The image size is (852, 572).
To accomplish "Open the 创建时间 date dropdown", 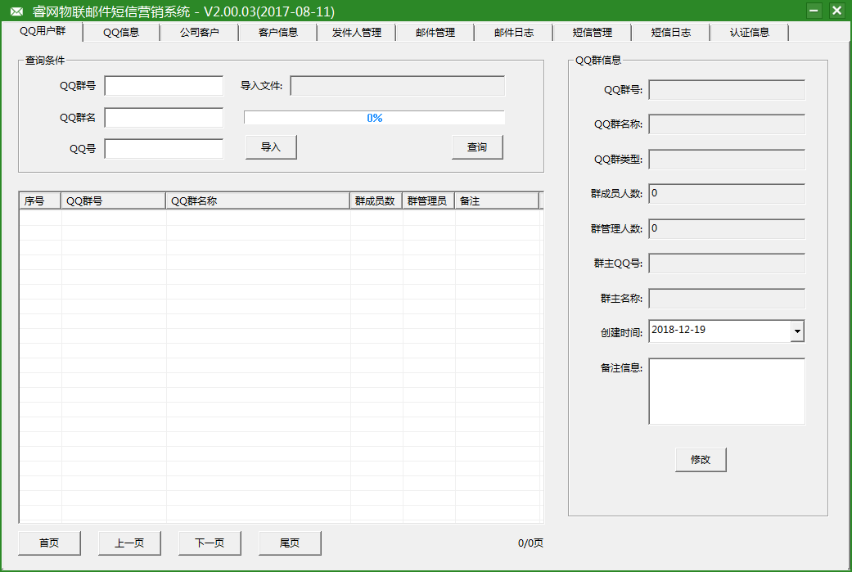I will coord(796,331).
